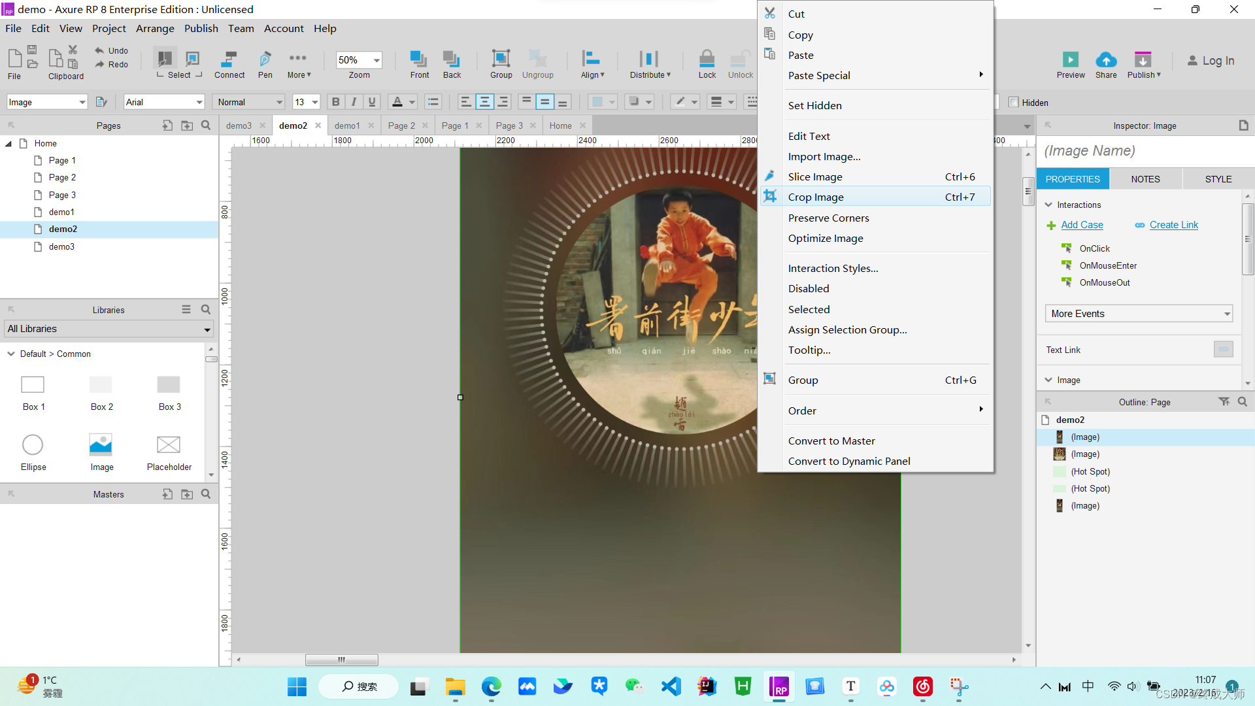Screen dimensions: 1255x706
Task: Click search icon in Pages panel
Action: point(206,126)
